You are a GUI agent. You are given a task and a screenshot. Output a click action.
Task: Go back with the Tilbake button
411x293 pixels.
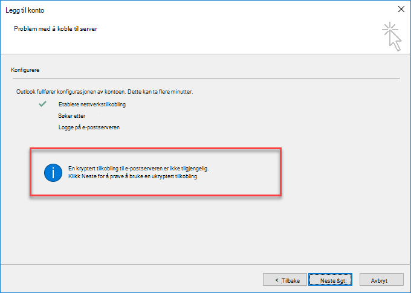coord(285,280)
